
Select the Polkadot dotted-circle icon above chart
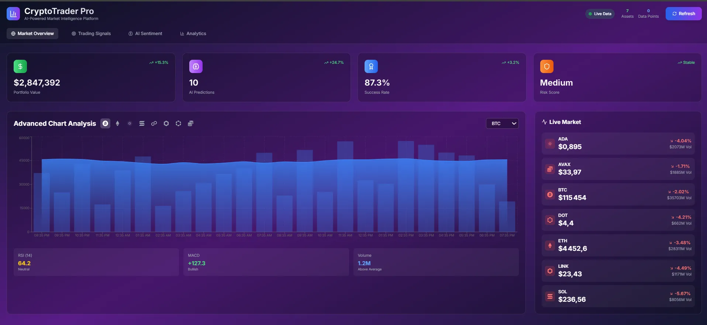point(178,124)
